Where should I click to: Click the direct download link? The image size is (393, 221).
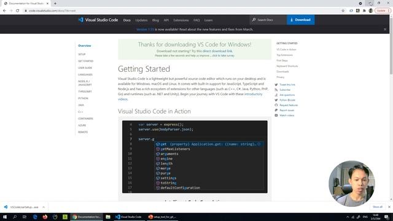coord(217,51)
